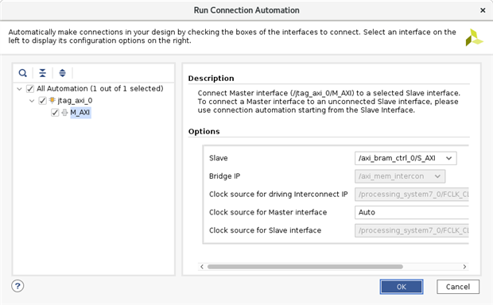The image size is (493, 305).
Task: Click the Slave option label
Action: tap(218, 158)
